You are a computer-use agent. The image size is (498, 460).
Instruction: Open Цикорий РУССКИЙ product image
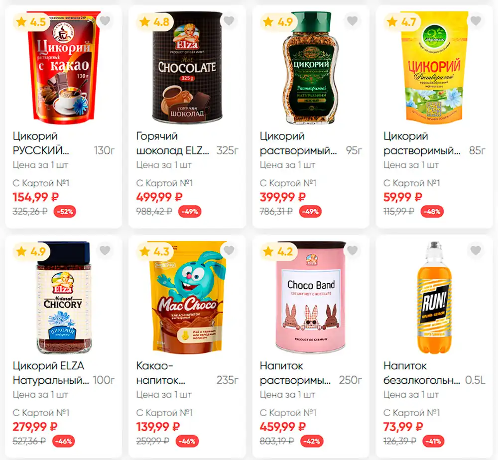coord(64,68)
